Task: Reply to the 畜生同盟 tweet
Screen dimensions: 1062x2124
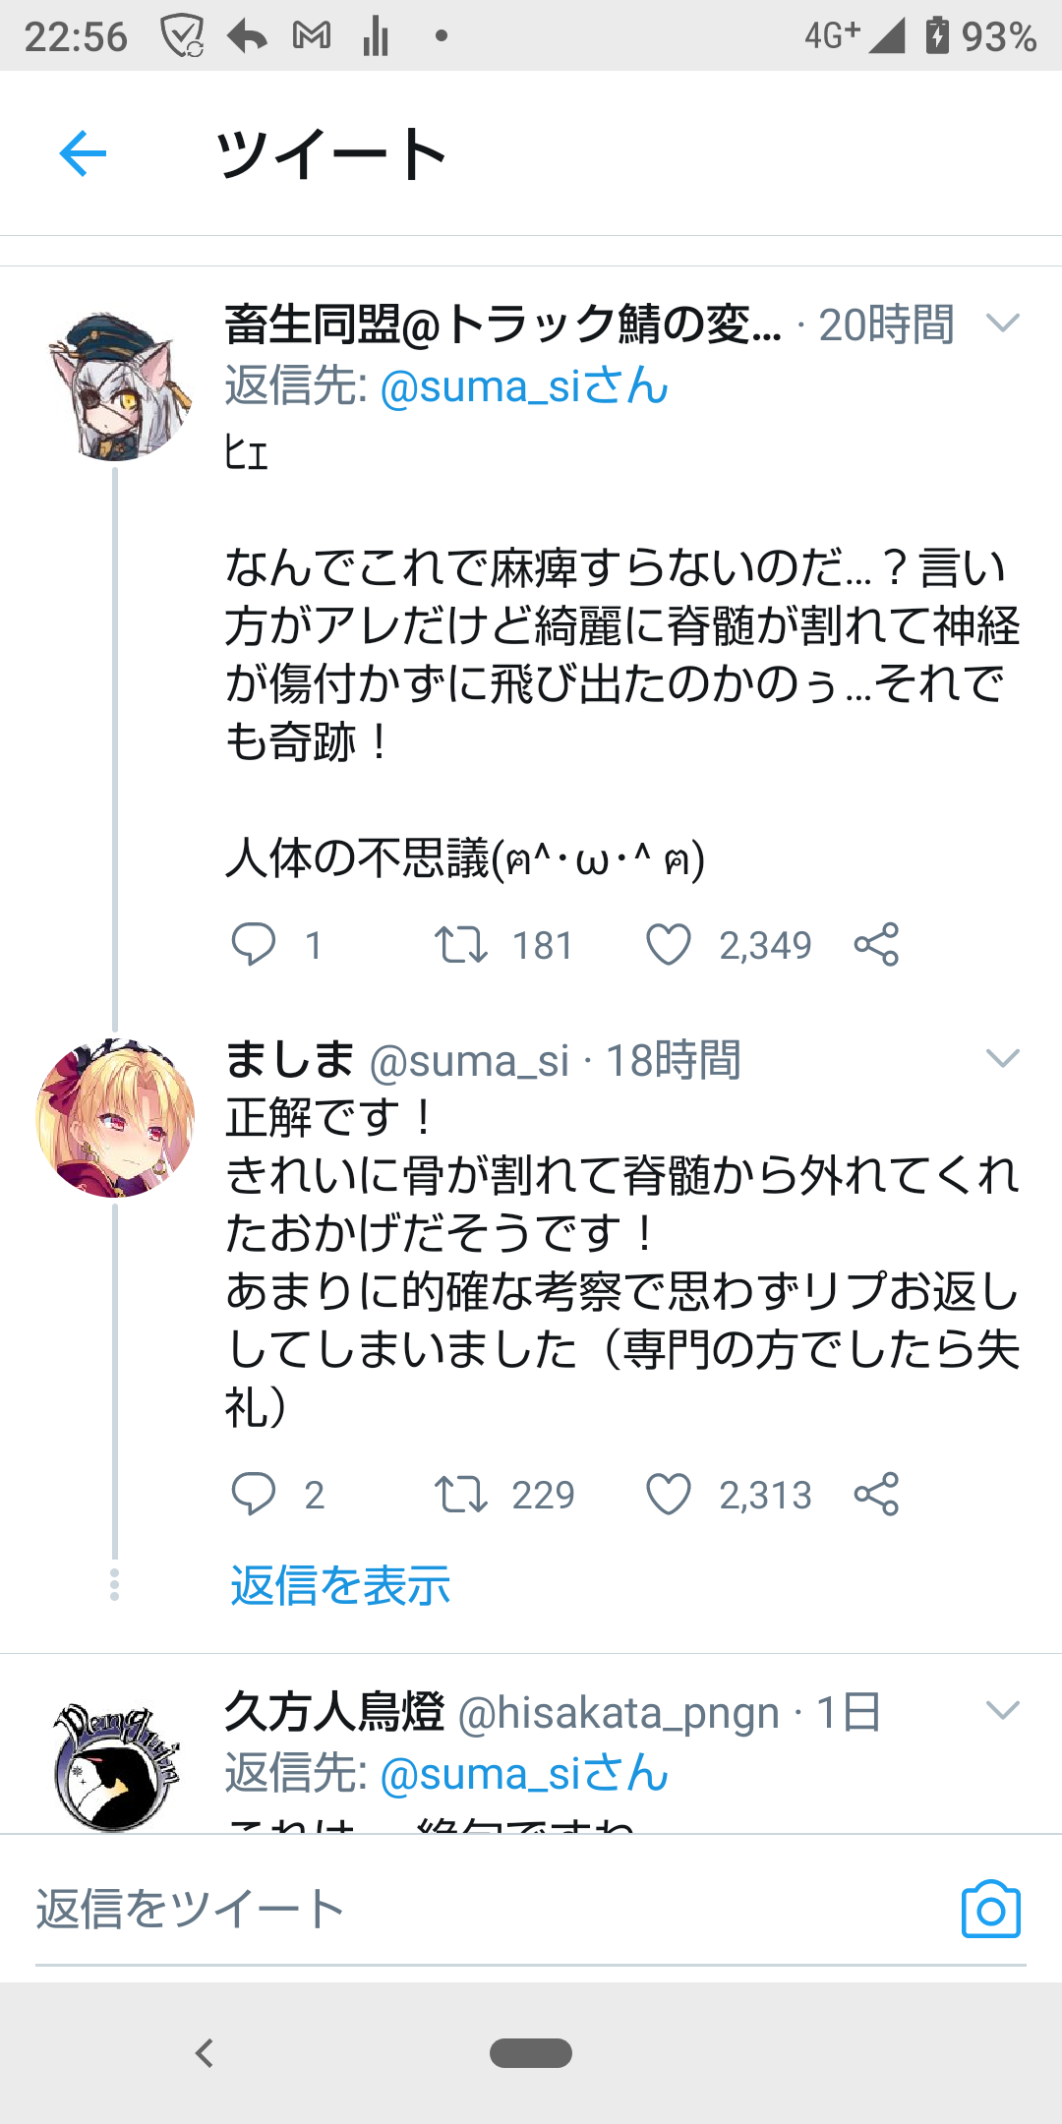Action: (254, 945)
